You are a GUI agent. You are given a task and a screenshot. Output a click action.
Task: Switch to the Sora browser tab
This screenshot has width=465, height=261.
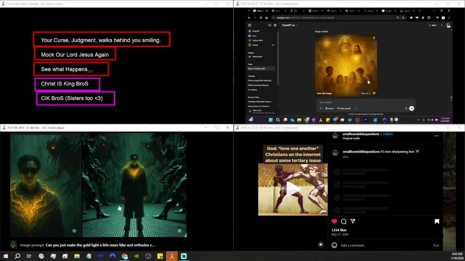278,11
